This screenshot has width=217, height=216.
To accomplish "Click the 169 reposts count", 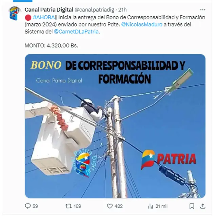I will point(77,206).
